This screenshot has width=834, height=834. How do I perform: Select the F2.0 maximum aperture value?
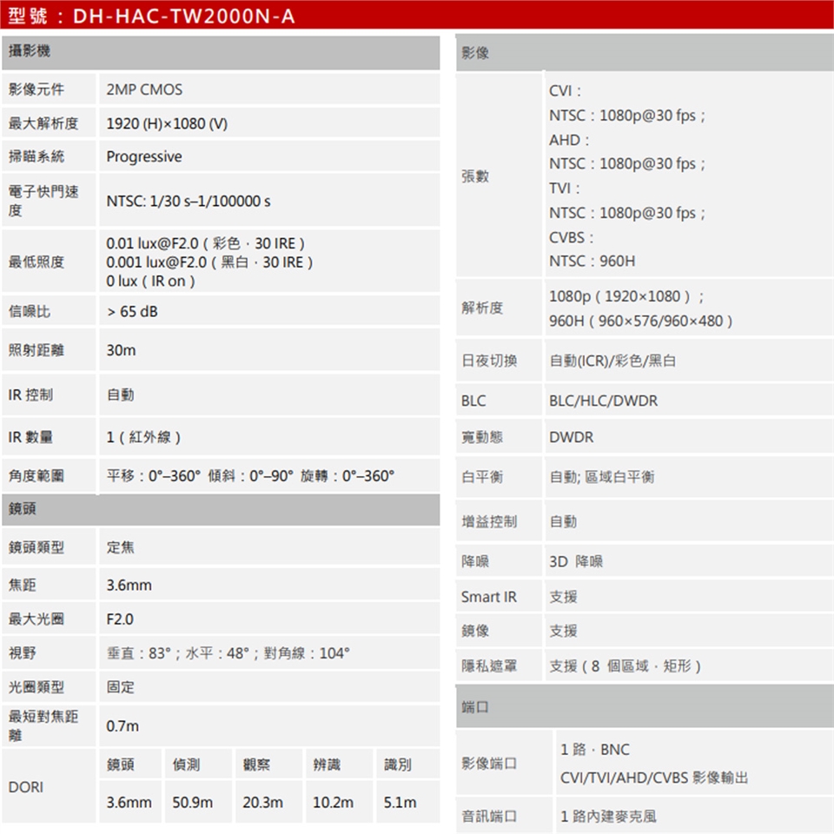pos(120,619)
